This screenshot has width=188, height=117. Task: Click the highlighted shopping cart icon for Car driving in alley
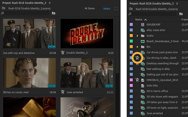(x=138, y=58)
